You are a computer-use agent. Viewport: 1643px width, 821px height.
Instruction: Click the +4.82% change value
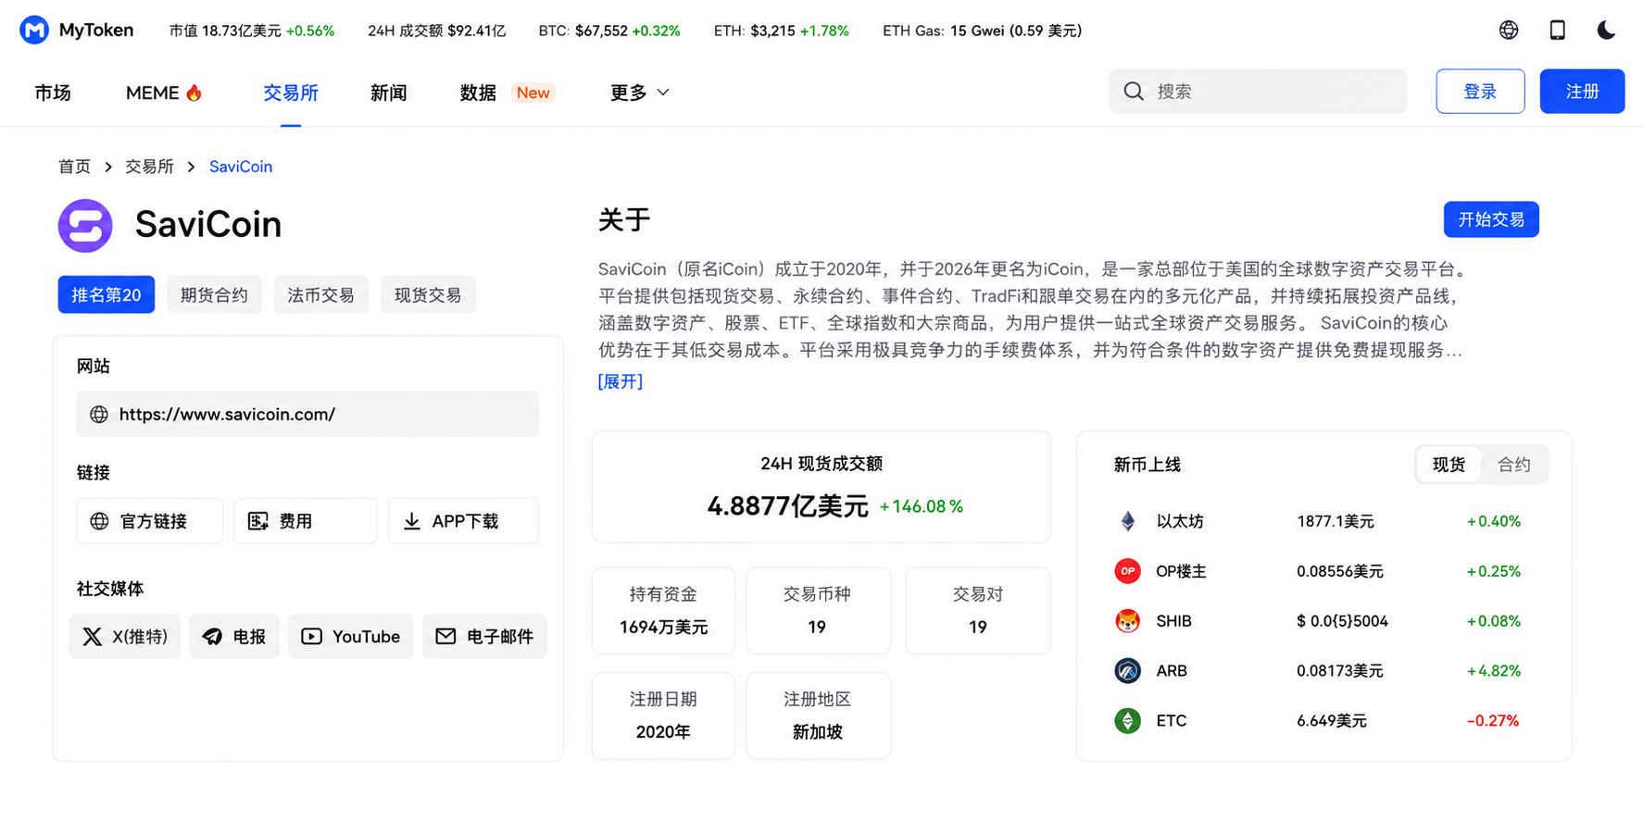coord(1494,671)
